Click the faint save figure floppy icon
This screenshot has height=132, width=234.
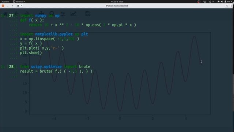pos(88,14)
